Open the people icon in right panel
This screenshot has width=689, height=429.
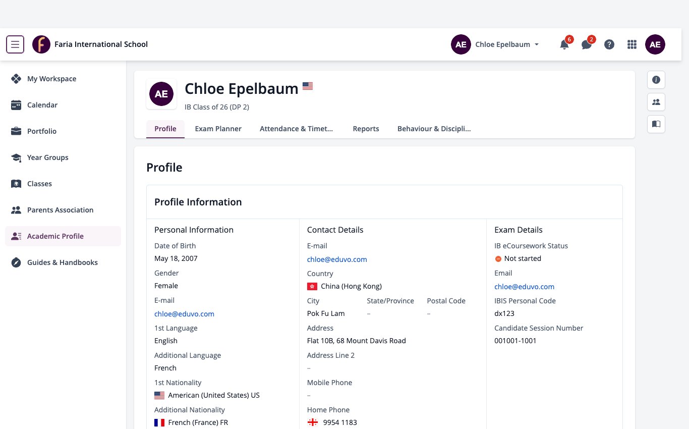(656, 102)
